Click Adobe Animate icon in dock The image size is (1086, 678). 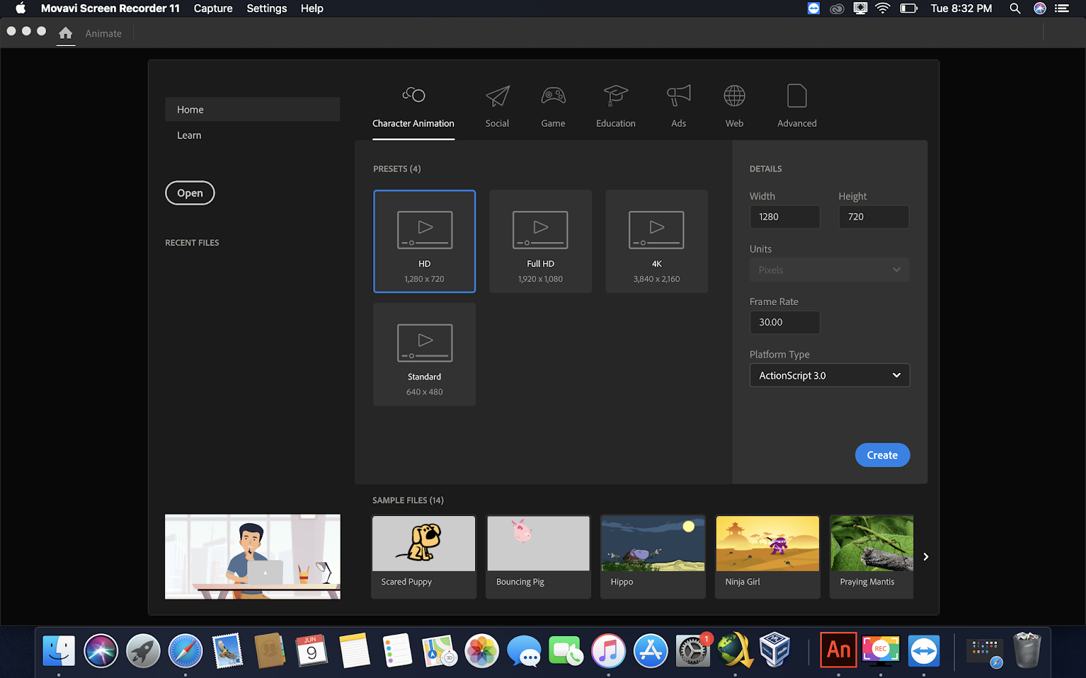click(x=838, y=650)
